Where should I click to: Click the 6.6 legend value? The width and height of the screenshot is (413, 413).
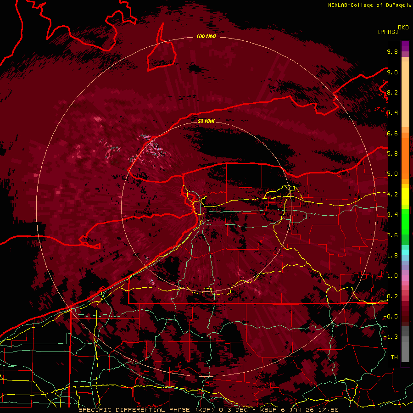click(x=392, y=133)
